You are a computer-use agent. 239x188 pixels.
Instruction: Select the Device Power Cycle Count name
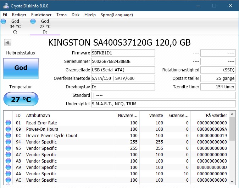(52, 135)
